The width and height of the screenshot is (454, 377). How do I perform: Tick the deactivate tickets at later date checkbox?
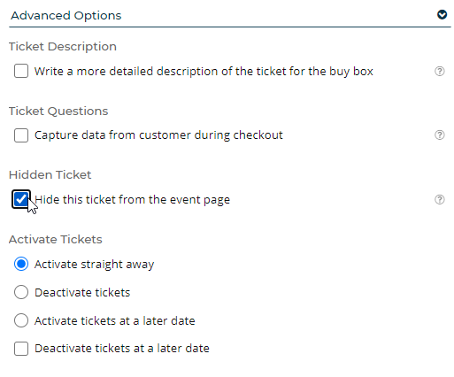point(21,349)
